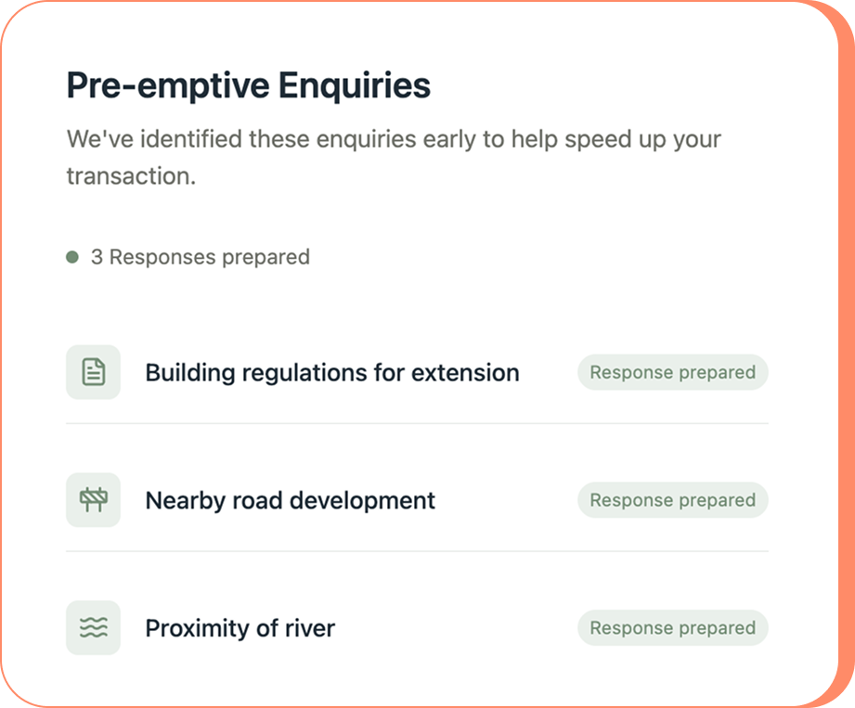Viewport: 855px width, 708px height.
Task: Click Response prepared badge for Nearby road development
Action: pyautogui.click(x=672, y=500)
